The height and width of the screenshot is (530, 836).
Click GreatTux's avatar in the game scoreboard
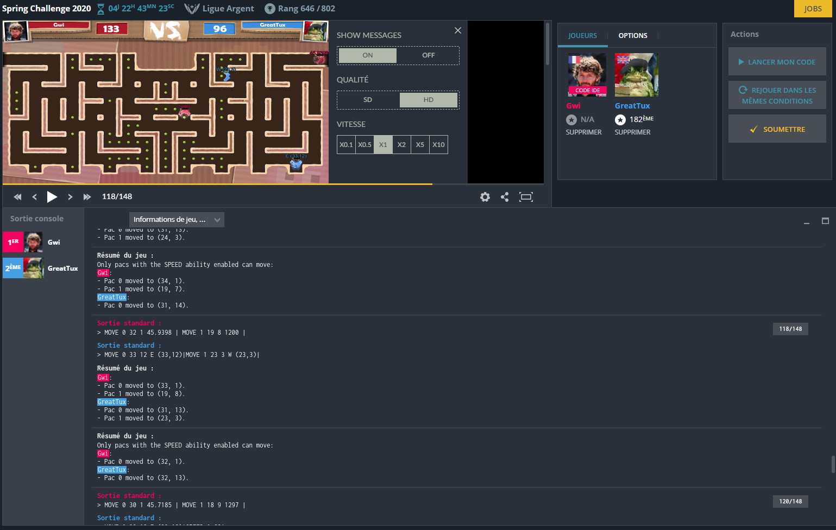315,31
